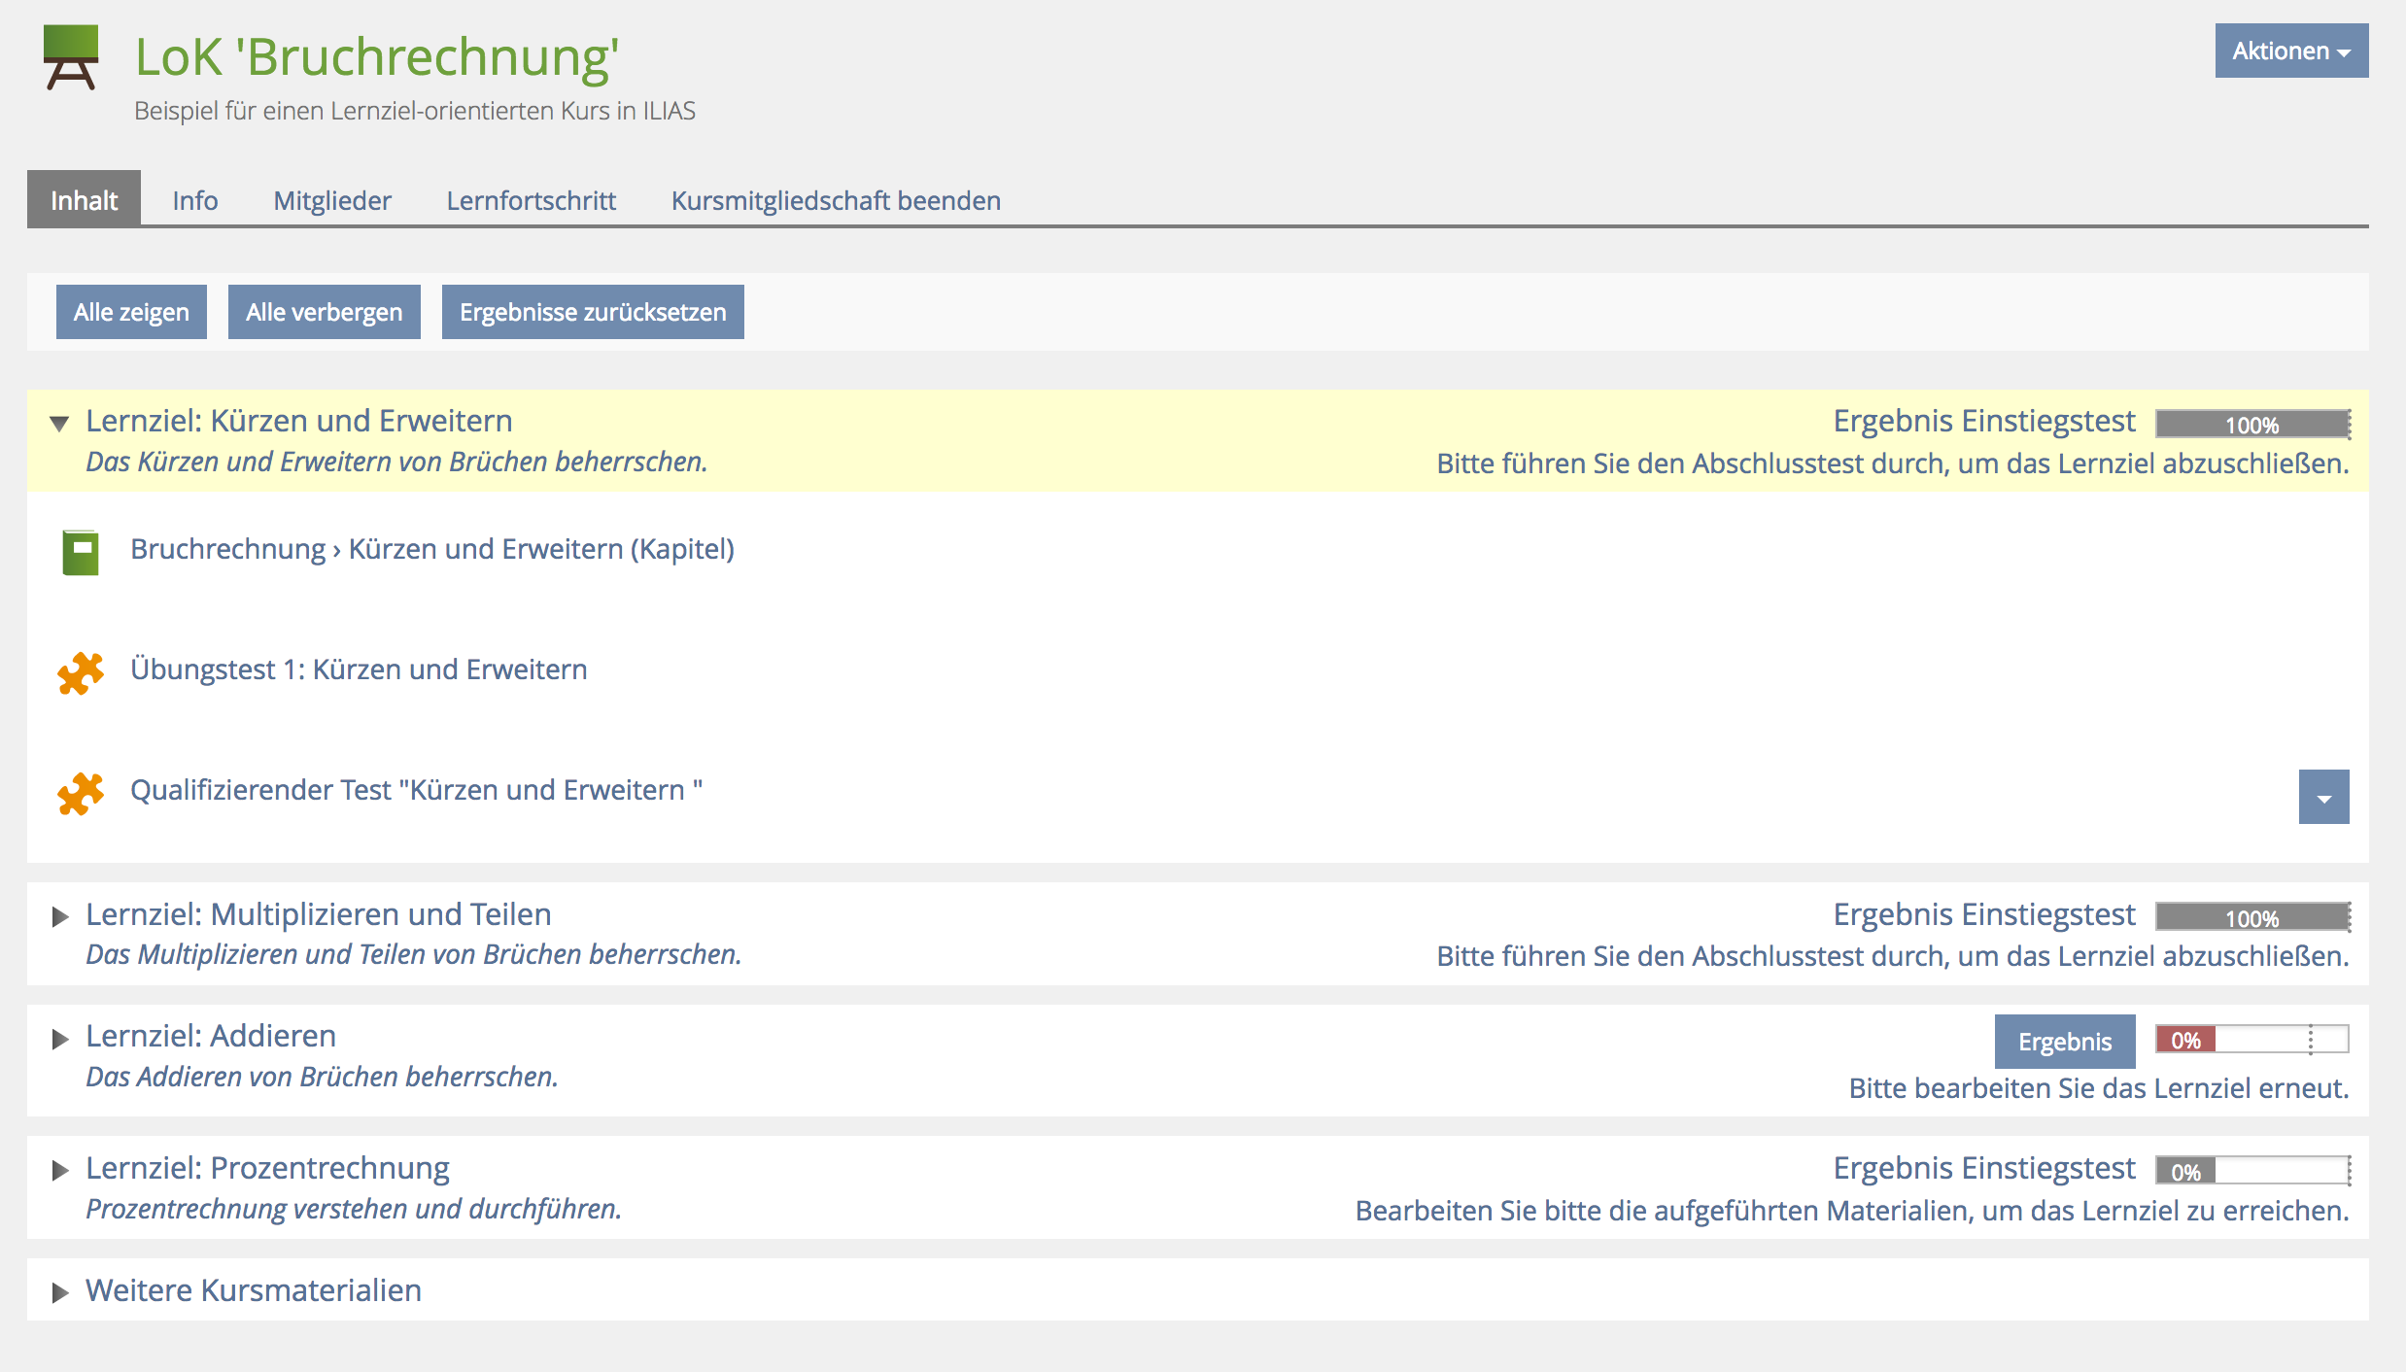Image resolution: width=2406 pixels, height=1372 pixels.
Task: Open the Aktionen dropdown menu
Action: pos(2290,51)
